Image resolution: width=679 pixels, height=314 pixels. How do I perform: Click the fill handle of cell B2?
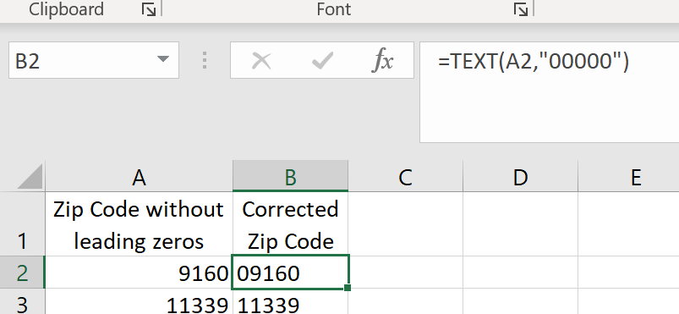[348, 288]
